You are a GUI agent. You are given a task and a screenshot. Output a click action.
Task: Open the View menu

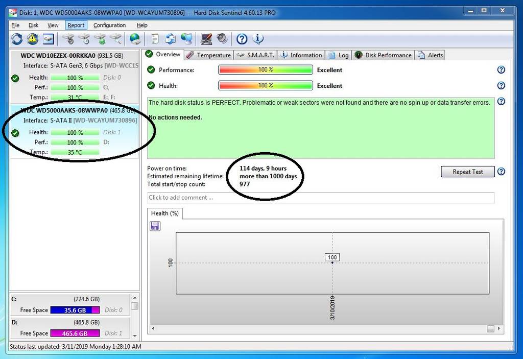click(53, 26)
